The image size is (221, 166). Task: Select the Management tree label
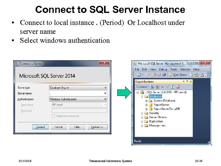tap(157, 125)
